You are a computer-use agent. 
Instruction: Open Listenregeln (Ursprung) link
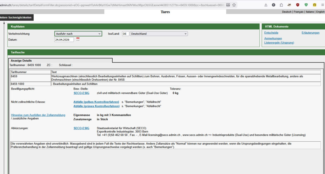(279, 43)
